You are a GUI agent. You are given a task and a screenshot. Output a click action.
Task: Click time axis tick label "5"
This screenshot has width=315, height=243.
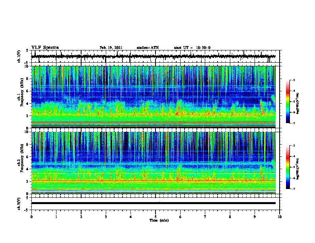tap(156, 217)
